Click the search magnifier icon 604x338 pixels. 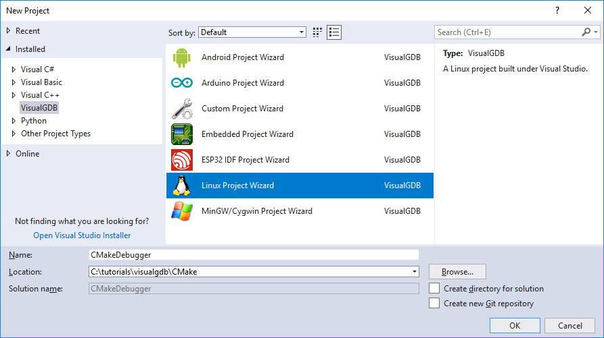586,32
